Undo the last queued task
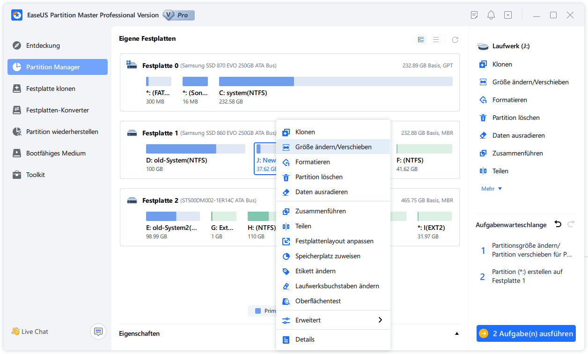588x354 pixels. coord(558,224)
